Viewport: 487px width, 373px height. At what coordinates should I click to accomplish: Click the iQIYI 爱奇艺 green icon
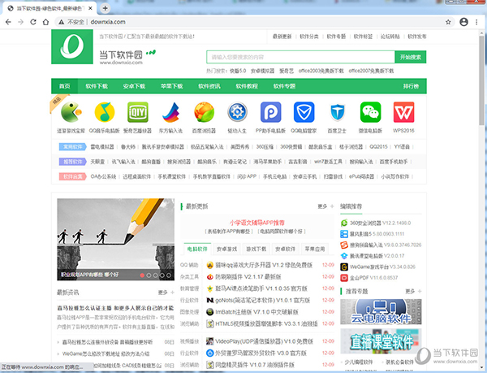pyautogui.click(x=136, y=111)
